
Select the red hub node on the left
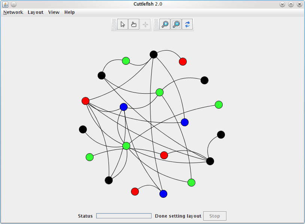86,101
